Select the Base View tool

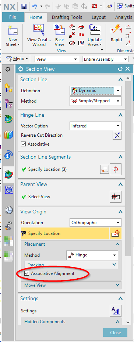pos(59,35)
